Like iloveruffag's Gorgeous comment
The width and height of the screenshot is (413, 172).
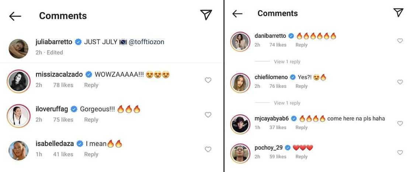click(x=208, y=115)
